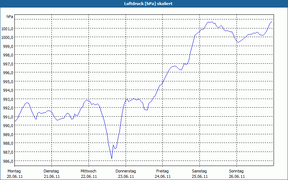288x180 pixels.
Task: Click the chart title 'Luftdruck [hPa] skaliert'
Action: [148, 4]
